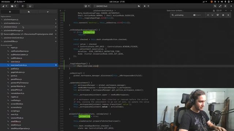Open the new document dropdown button
This screenshot has width=234, height=131.
[14, 6]
